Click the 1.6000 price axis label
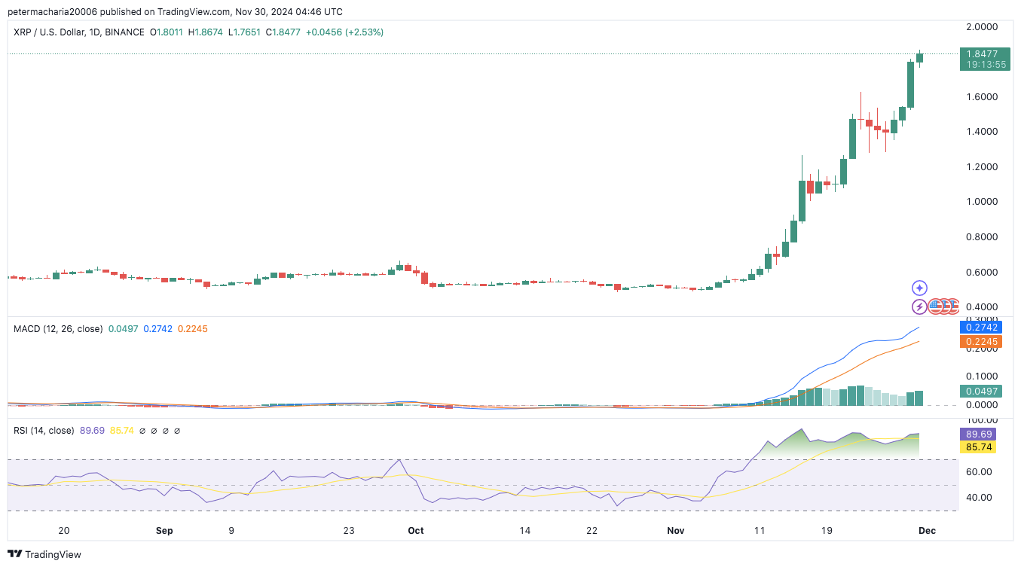 click(982, 96)
